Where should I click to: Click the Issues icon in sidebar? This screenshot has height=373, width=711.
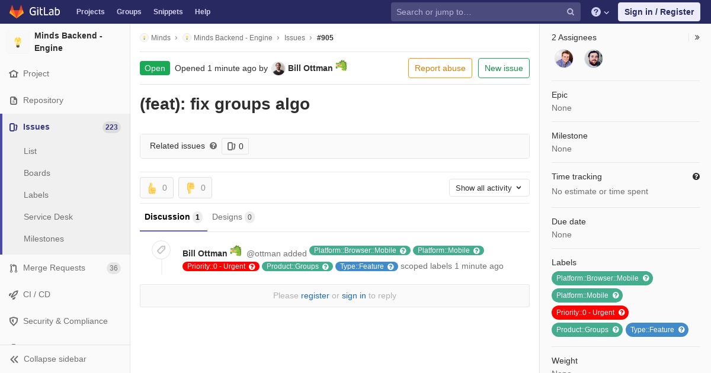point(14,127)
